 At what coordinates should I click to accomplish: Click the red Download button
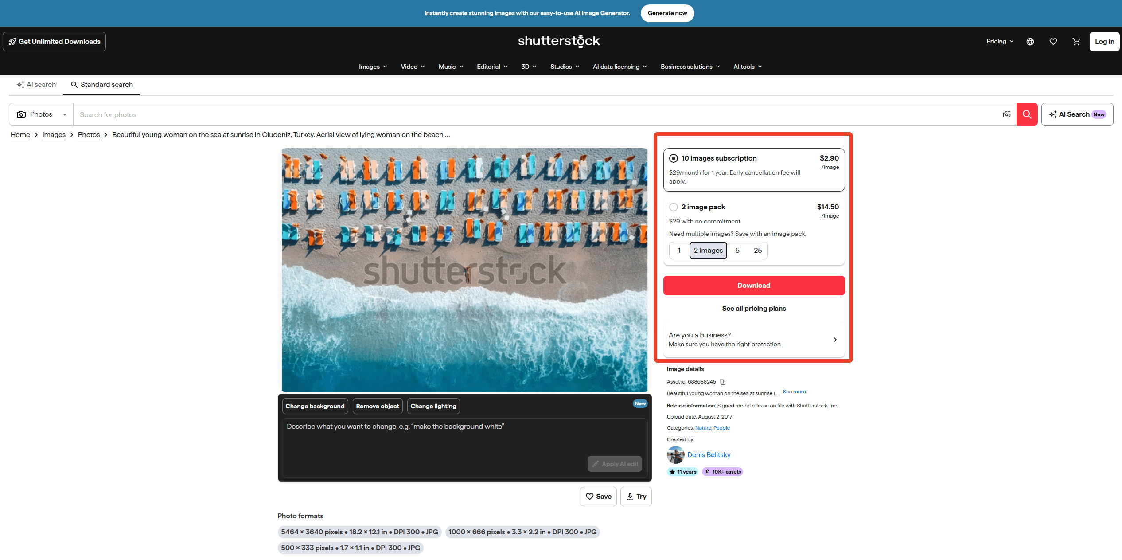tap(754, 286)
